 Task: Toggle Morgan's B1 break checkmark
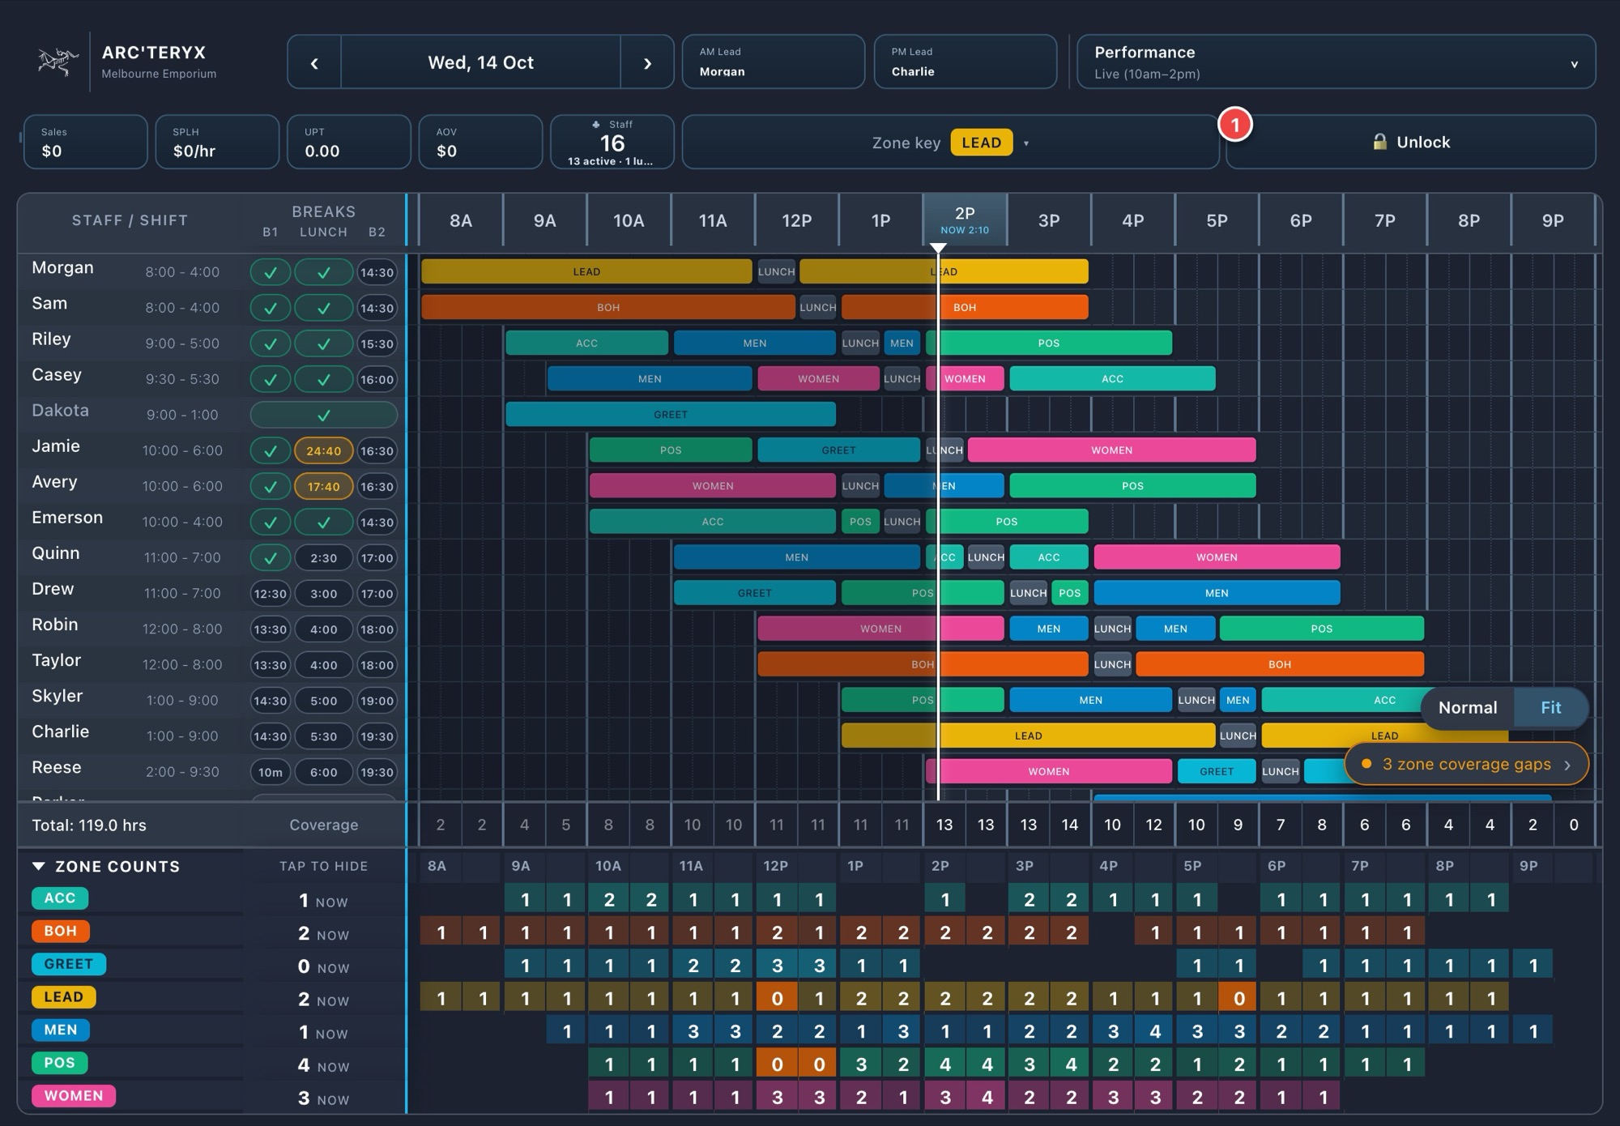271,272
